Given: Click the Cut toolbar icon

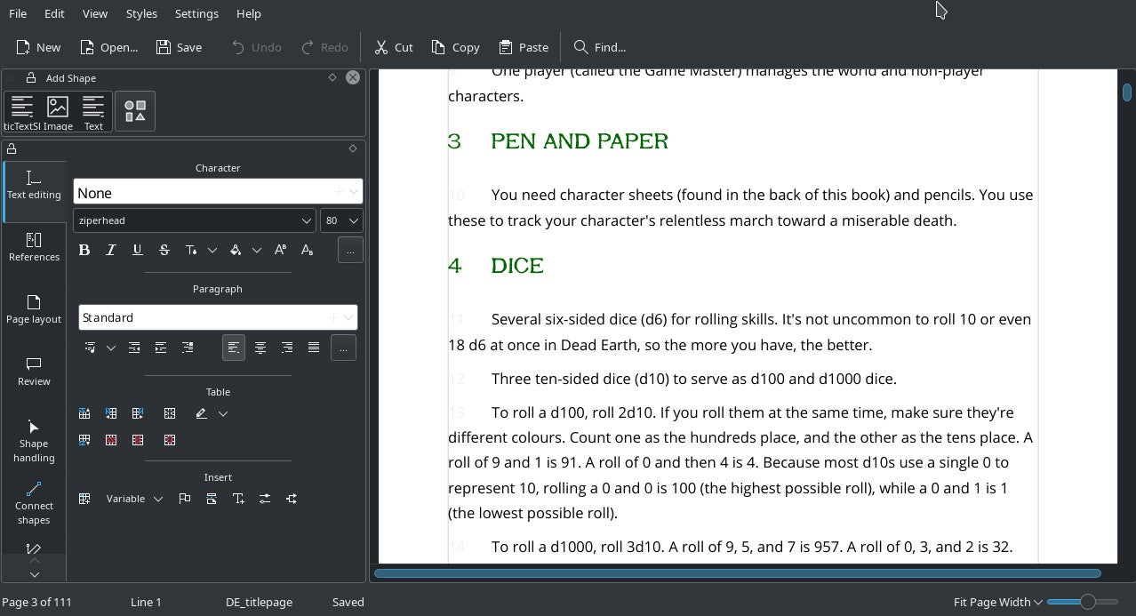Looking at the screenshot, I should pyautogui.click(x=394, y=47).
